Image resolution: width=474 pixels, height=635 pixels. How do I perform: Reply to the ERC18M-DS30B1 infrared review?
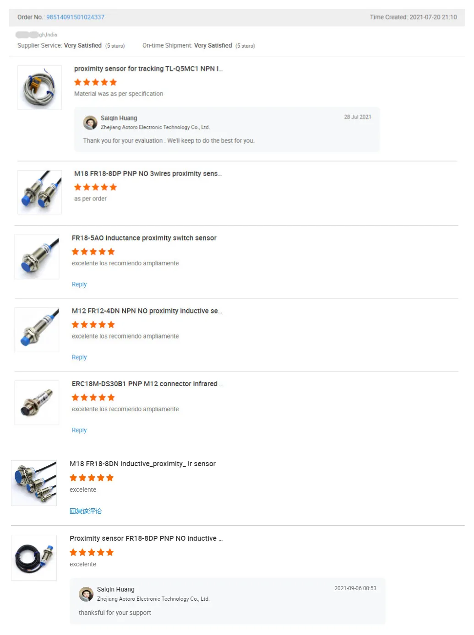(79, 430)
